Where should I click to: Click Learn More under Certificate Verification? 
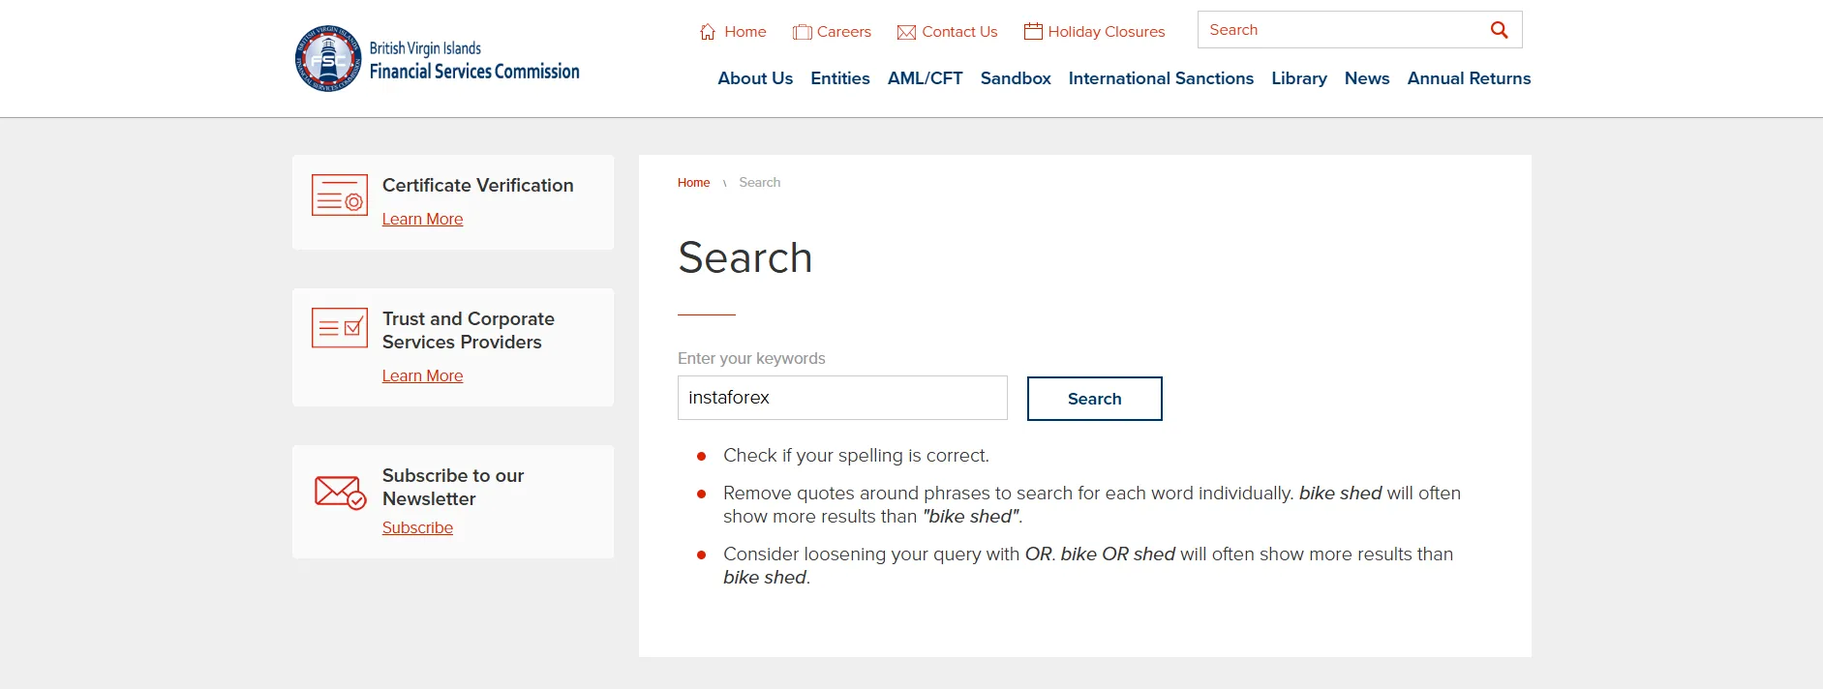[422, 220]
